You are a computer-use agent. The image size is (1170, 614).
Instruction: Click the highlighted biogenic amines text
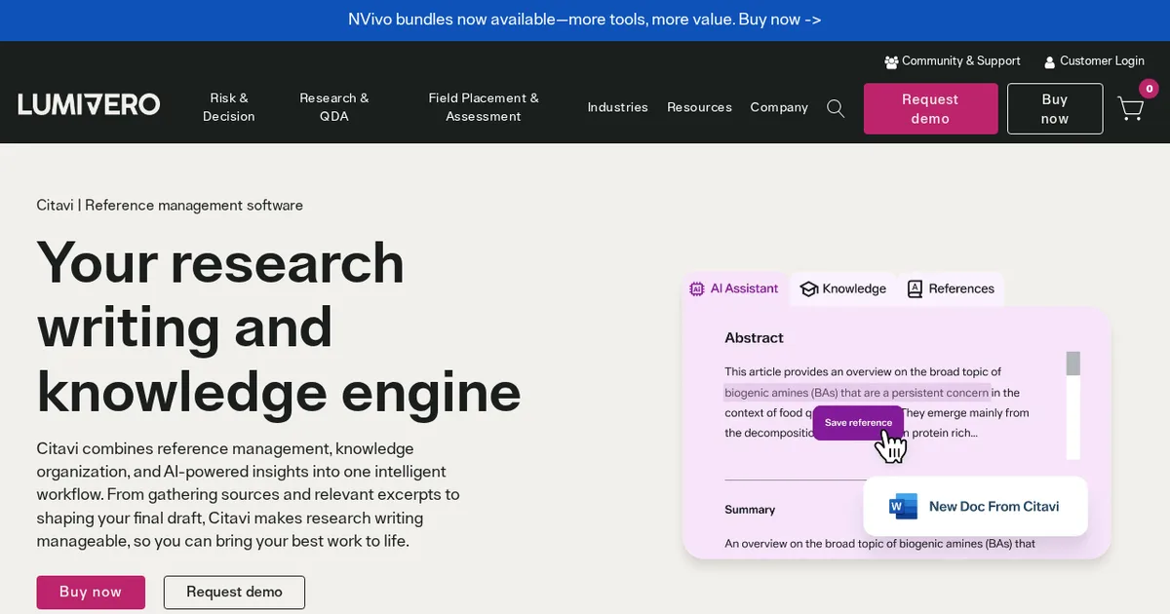857,393
